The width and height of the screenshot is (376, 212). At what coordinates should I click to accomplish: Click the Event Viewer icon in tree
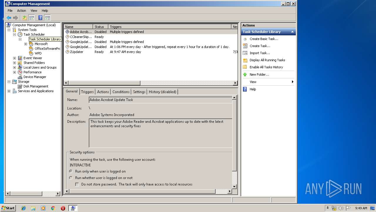pyautogui.click(x=20, y=58)
